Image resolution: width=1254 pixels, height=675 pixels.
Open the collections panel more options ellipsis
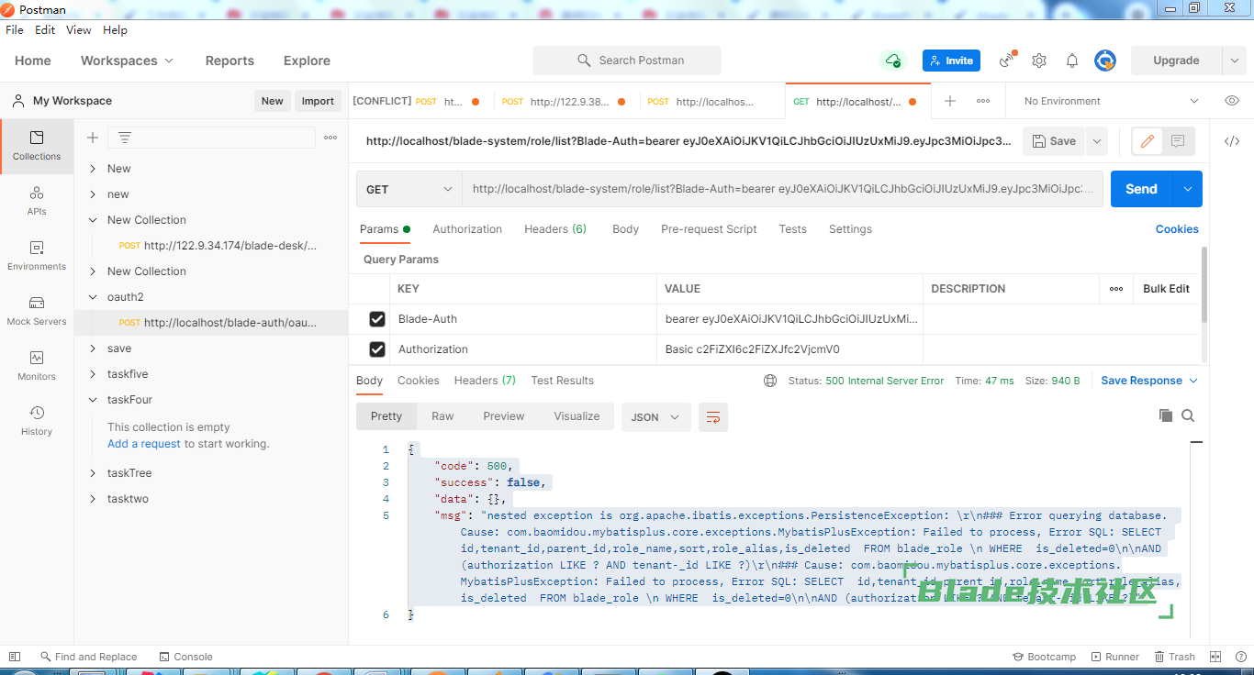[330, 138]
